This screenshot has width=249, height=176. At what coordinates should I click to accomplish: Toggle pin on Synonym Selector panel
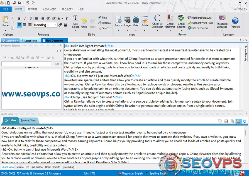pyautogui.click(x=61, y=46)
